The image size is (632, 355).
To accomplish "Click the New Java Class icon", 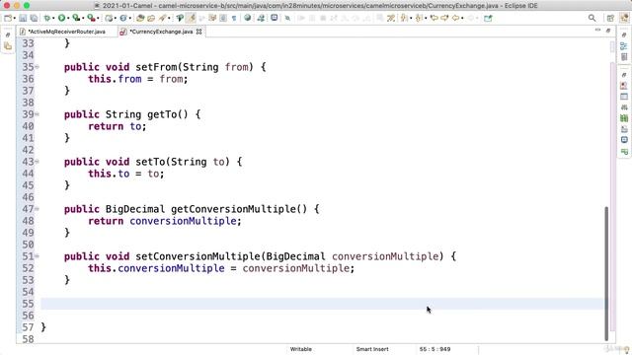I will click(122, 18).
